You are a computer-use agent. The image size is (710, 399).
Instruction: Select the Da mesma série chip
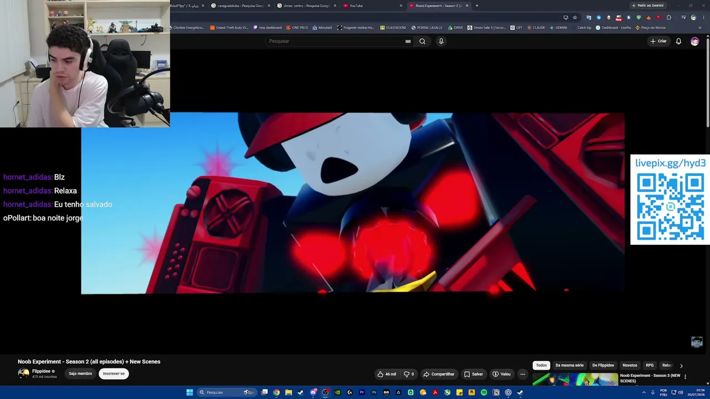click(570, 365)
